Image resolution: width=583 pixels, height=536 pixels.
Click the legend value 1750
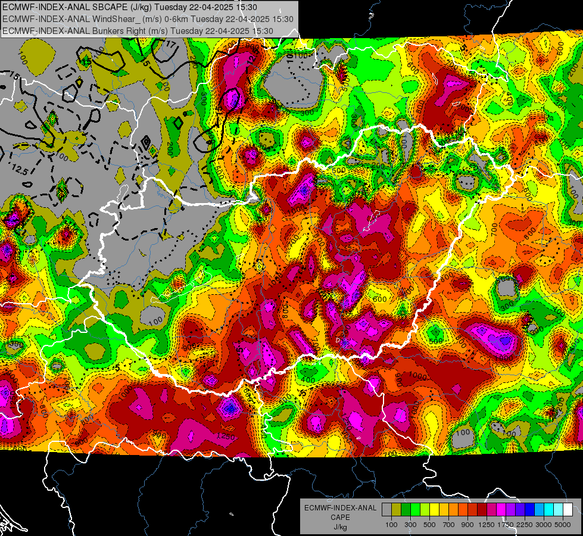506,525
